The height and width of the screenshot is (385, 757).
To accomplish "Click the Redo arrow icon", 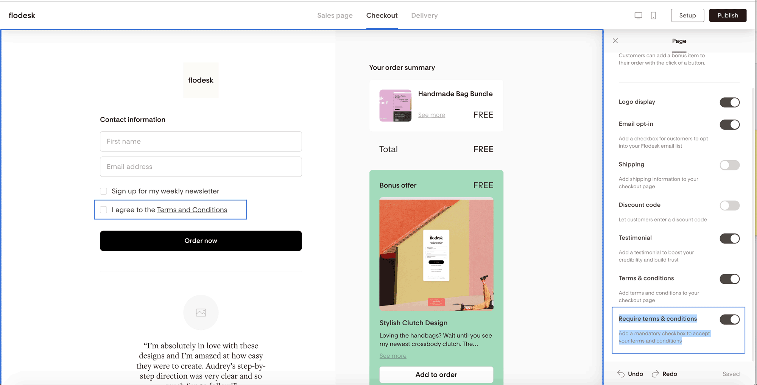I will 655,374.
